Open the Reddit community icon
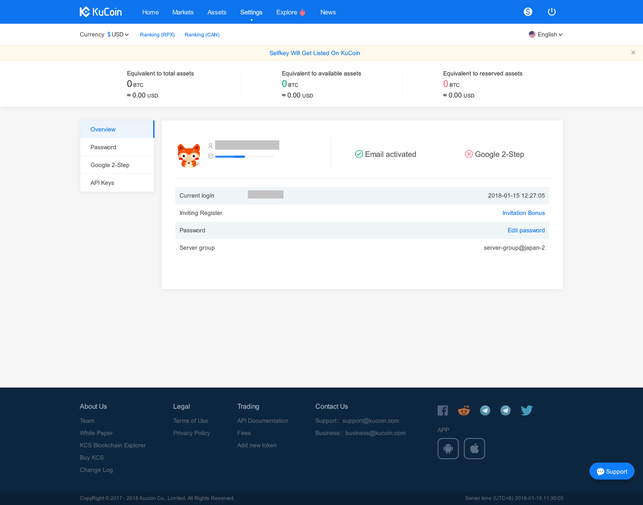 click(x=464, y=410)
